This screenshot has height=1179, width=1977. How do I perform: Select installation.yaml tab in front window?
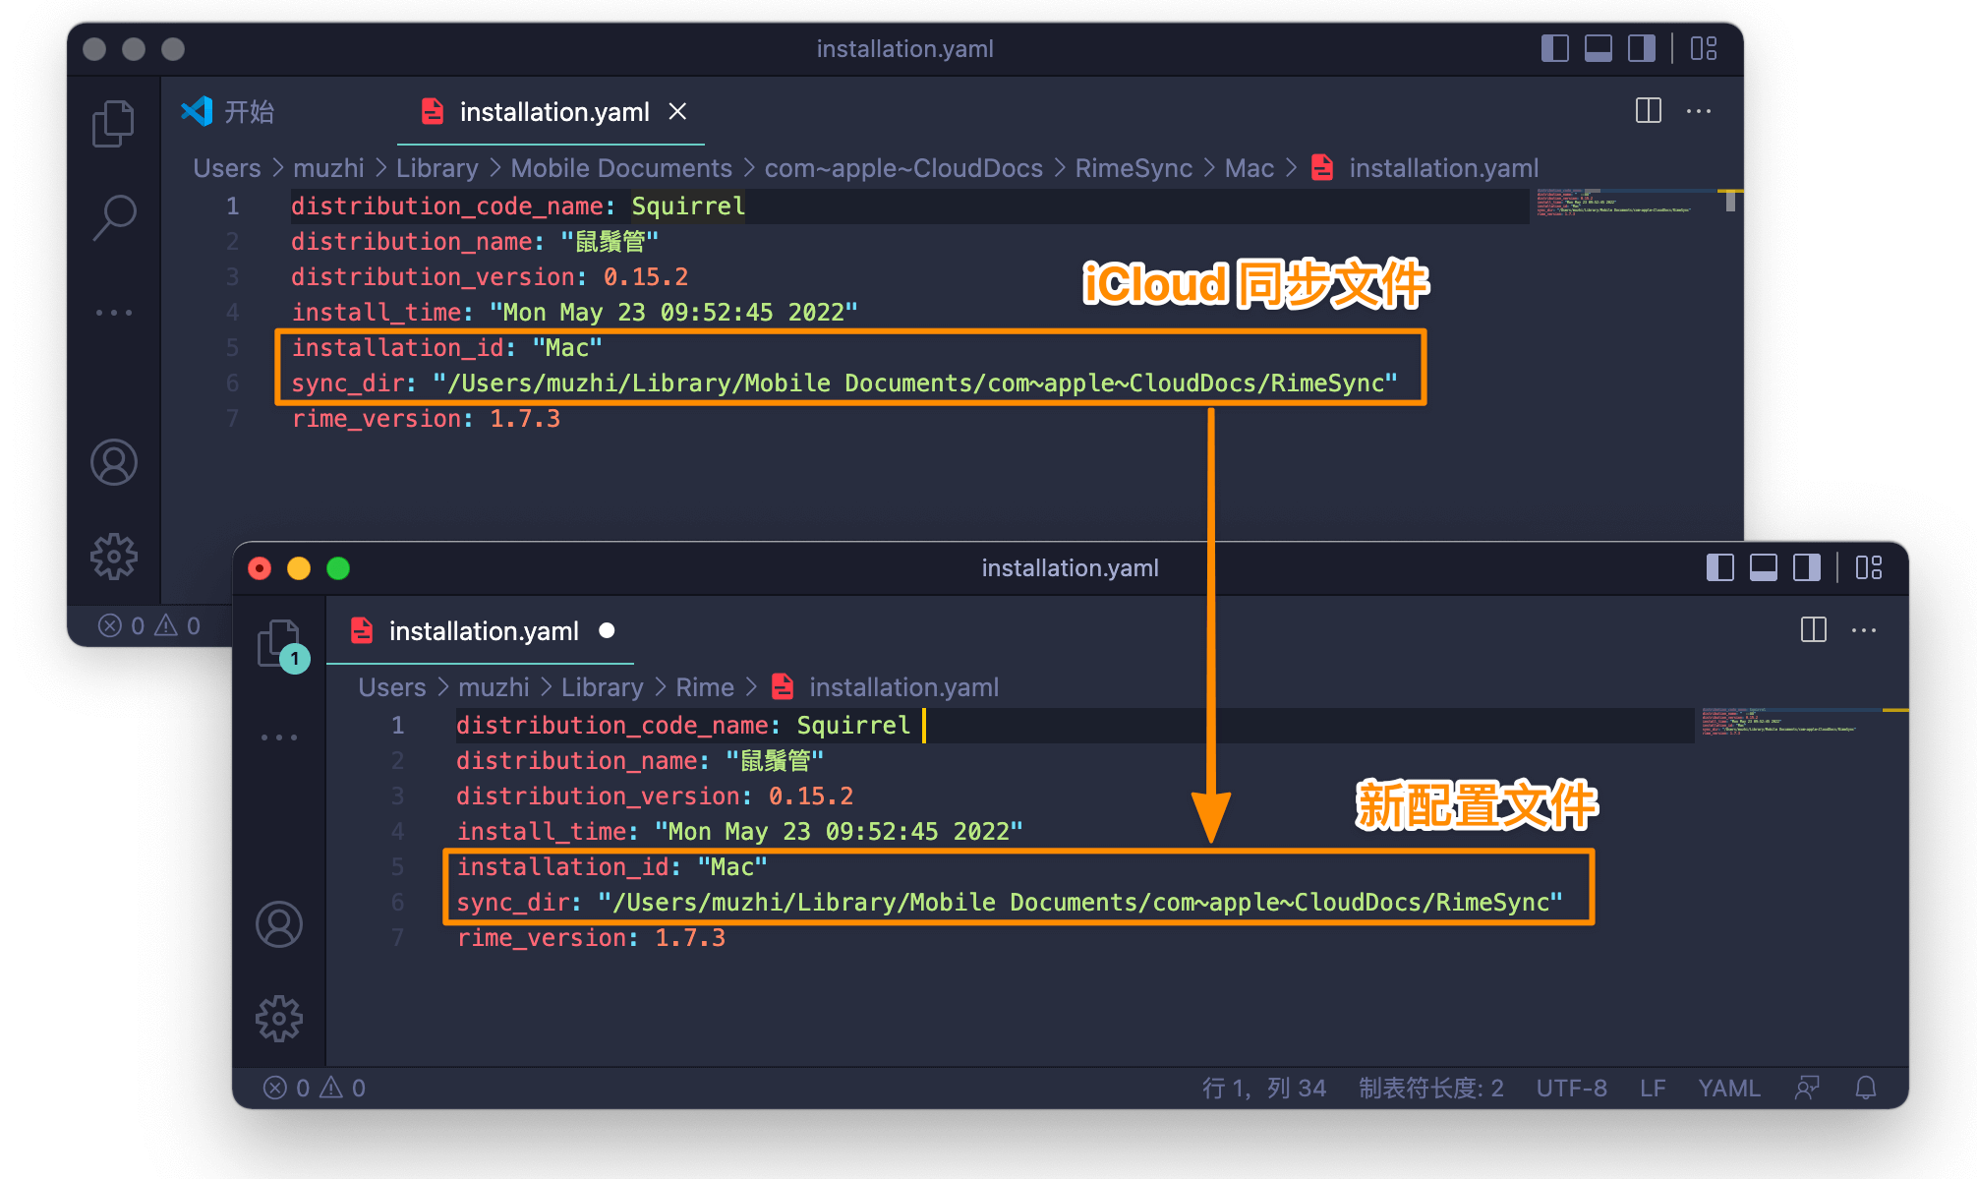(483, 631)
